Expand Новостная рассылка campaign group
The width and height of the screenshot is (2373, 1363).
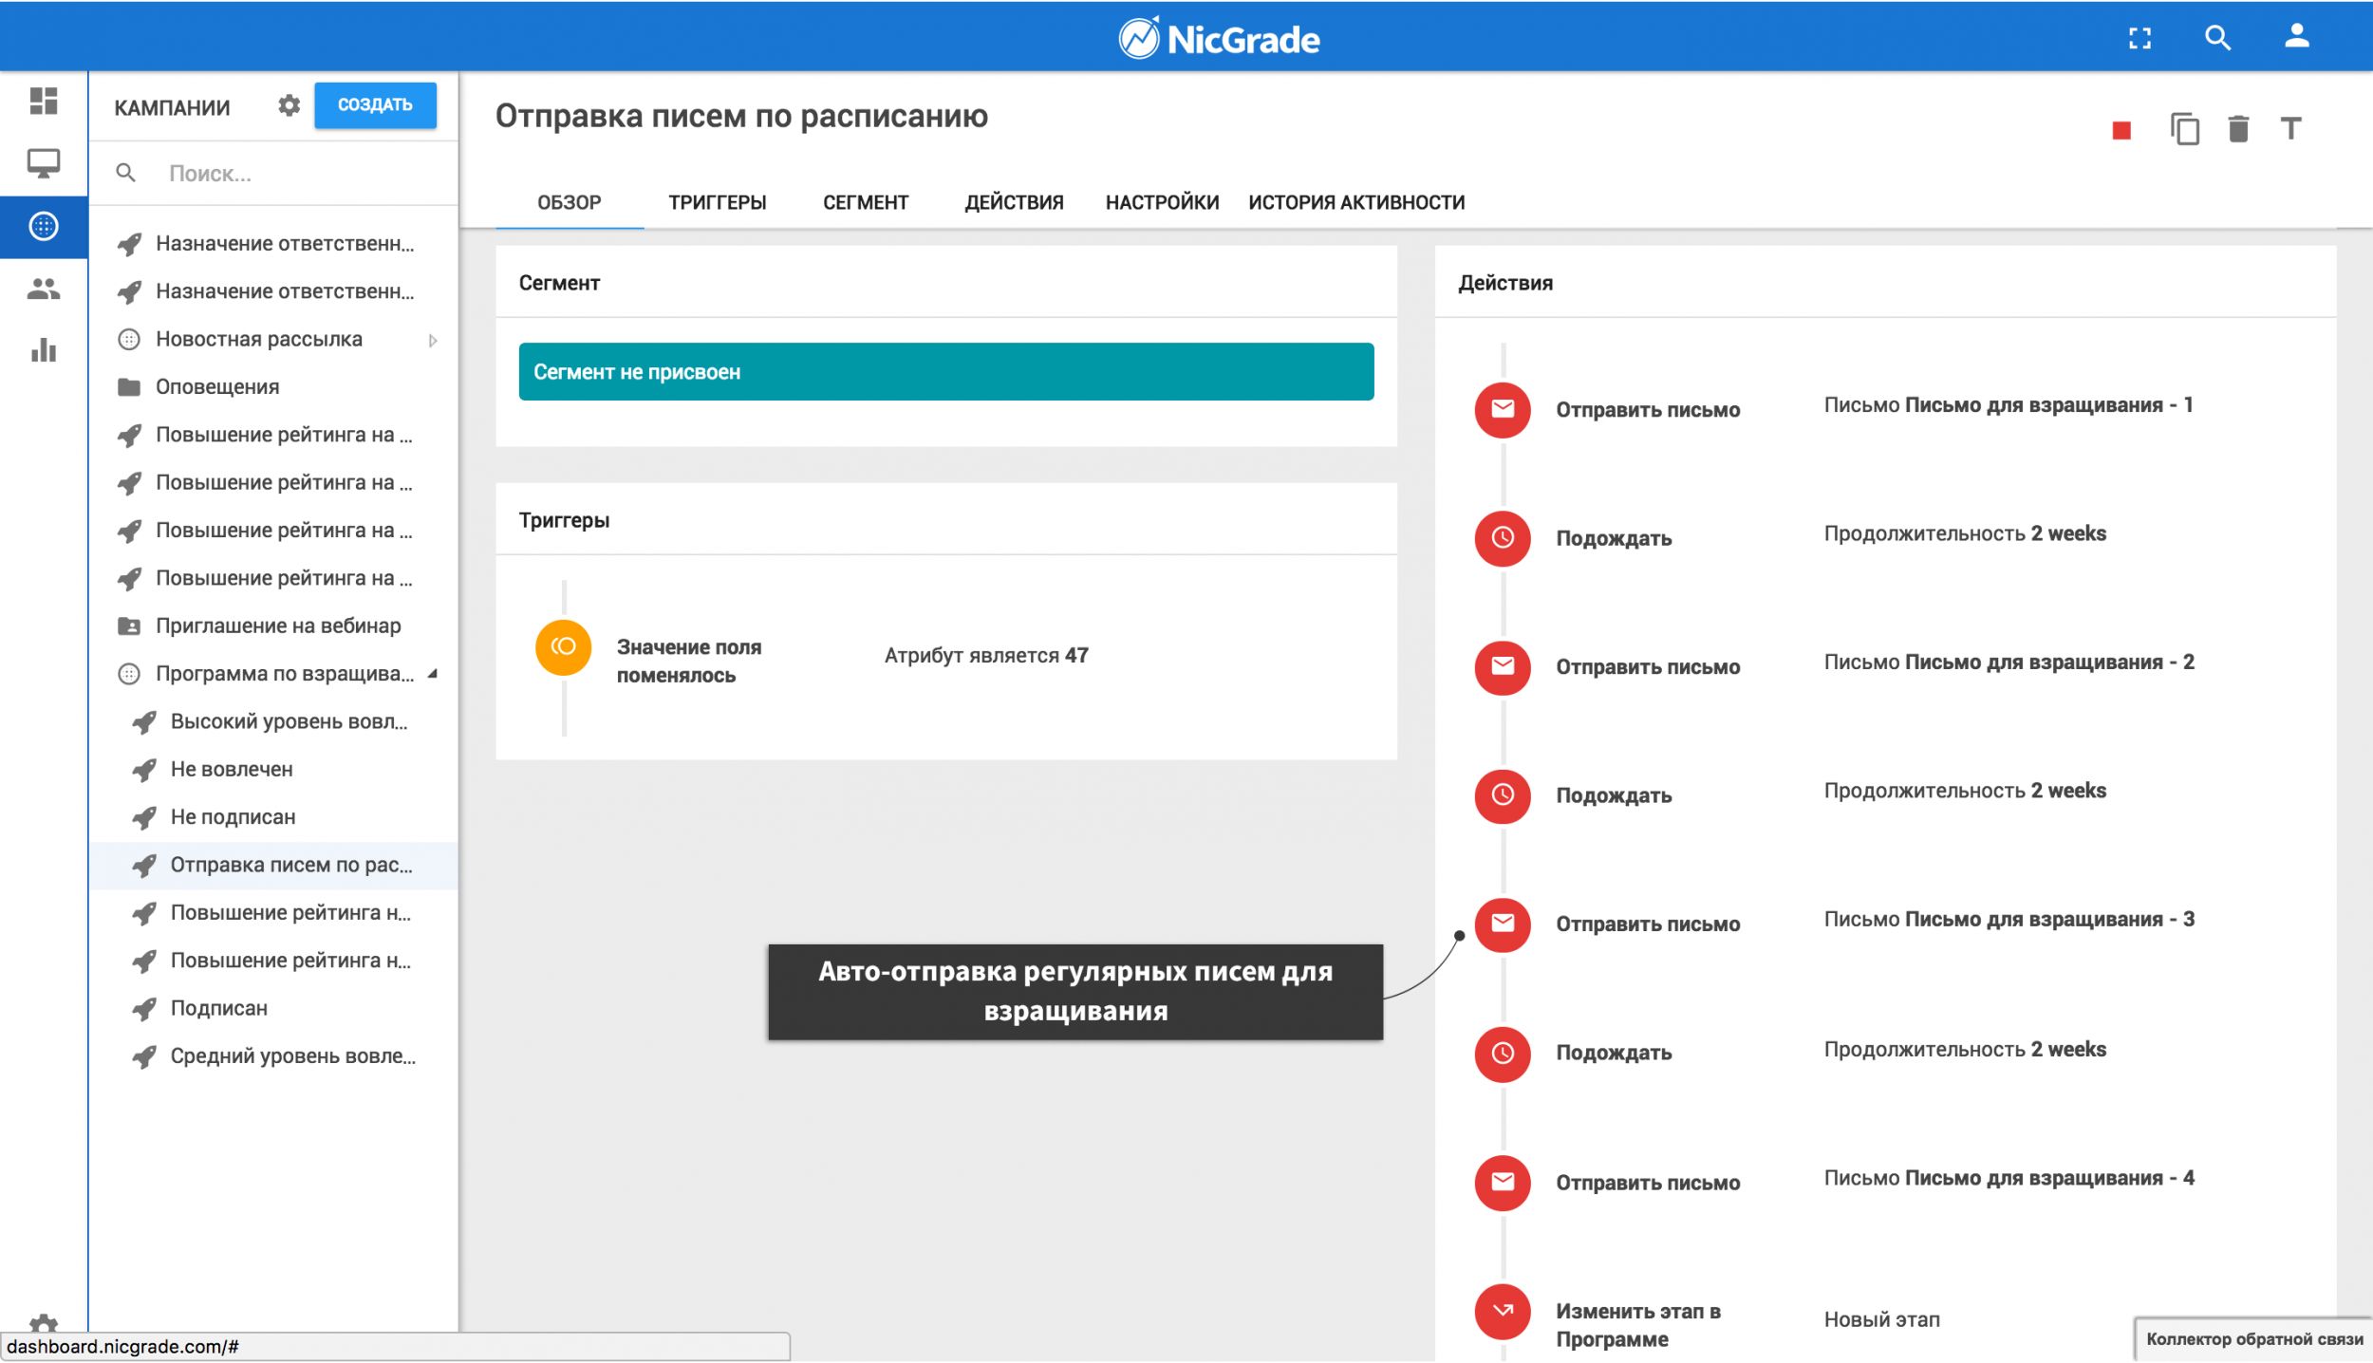(433, 340)
